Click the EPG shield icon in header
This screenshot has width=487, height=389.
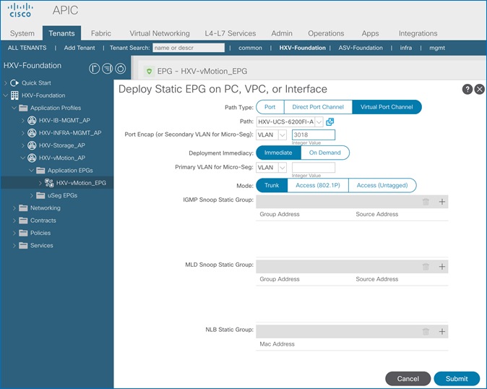point(150,71)
